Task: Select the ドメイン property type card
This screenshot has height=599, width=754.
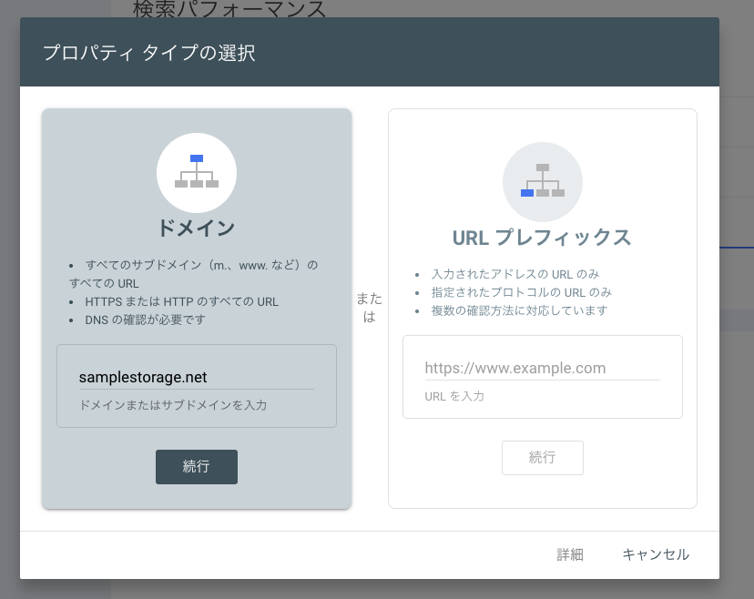Action: 197,307
